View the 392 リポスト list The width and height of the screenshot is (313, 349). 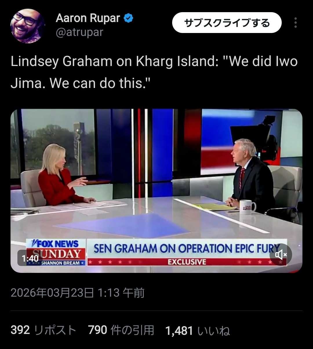tap(43, 330)
